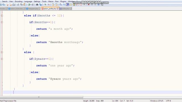Image resolution: width=182 pixels, height=102 pixels.
Task: Click the highlighted current line 804
Action: [x=92, y=92]
